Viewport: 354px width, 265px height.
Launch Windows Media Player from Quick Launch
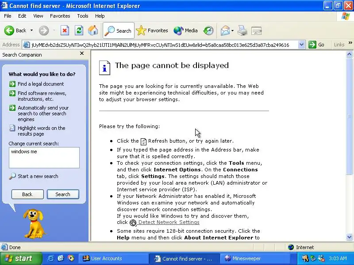pos(71,258)
